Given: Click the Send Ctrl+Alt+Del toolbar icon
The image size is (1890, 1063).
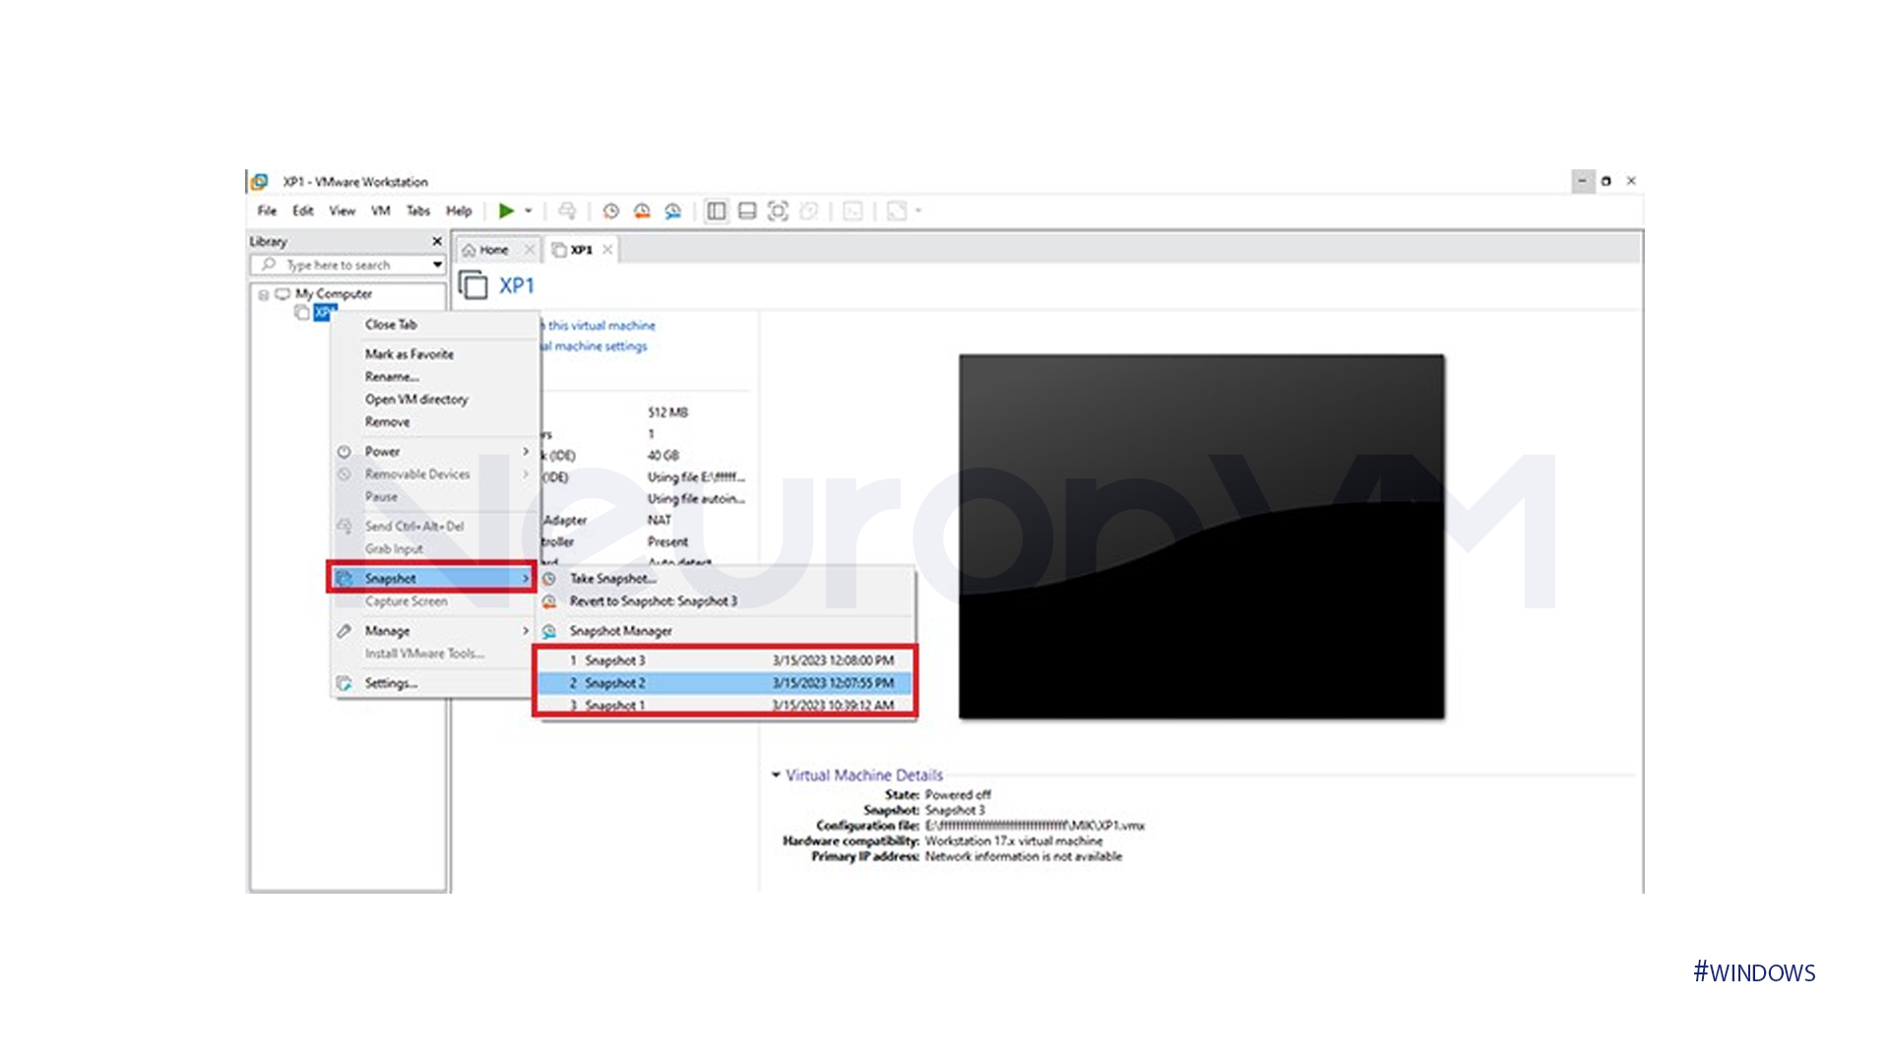Looking at the screenshot, I should click(x=567, y=211).
